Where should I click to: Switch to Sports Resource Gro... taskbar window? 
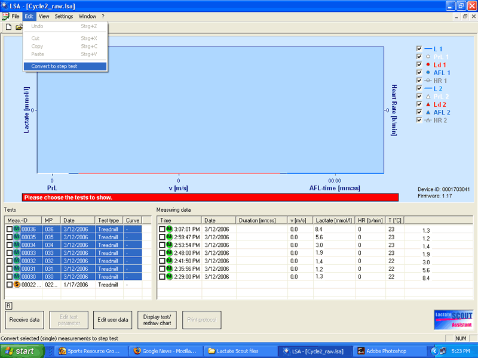coord(91,351)
